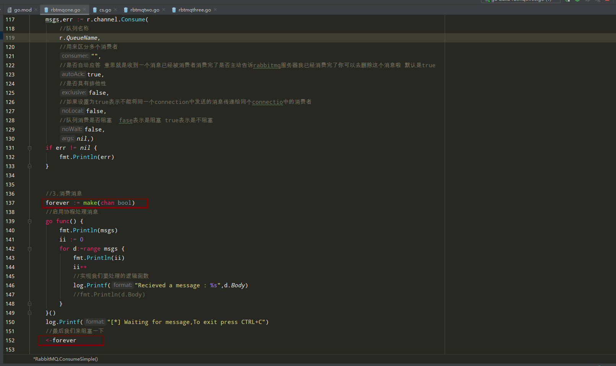
Task: Click the RabbitMQ.ConsumeSimple() breadcrumb
Action: point(65,359)
